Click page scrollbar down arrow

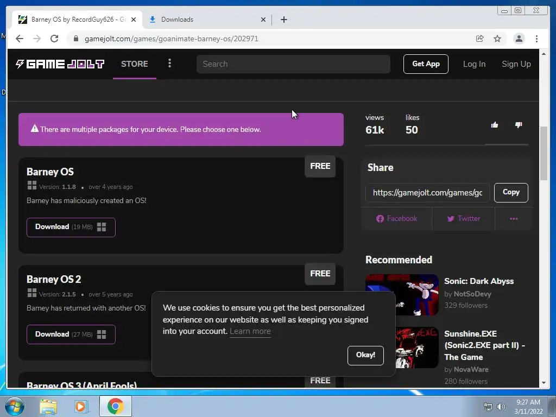(x=544, y=383)
